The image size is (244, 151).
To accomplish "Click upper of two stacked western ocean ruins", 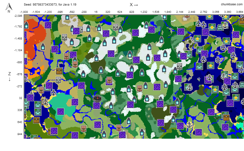I will pyautogui.click(x=38, y=104).
